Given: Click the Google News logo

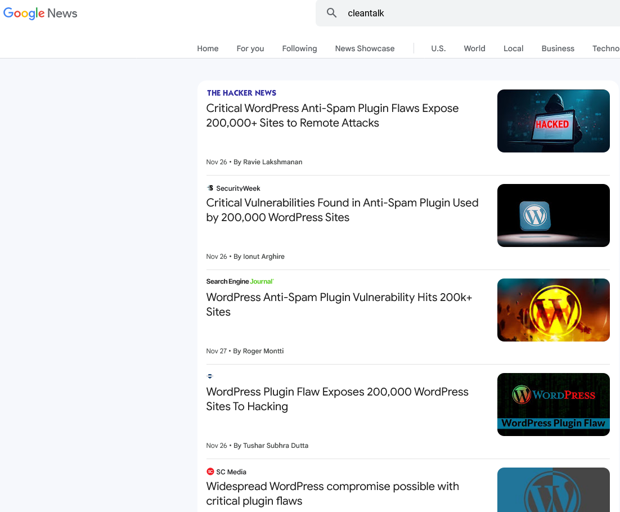Looking at the screenshot, I should coord(40,13).
